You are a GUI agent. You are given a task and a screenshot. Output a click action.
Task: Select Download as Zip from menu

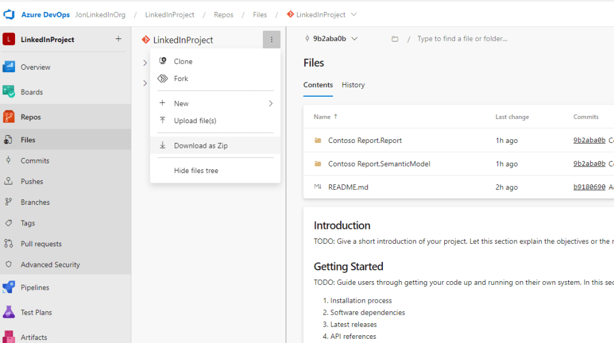[x=200, y=145]
